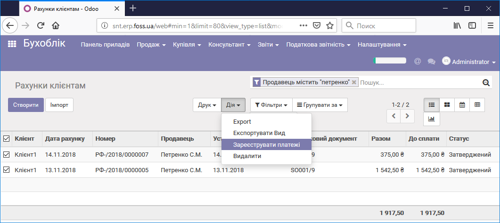Switch to graph view
Screen dimensions: 500x223
(x=432, y=119)
